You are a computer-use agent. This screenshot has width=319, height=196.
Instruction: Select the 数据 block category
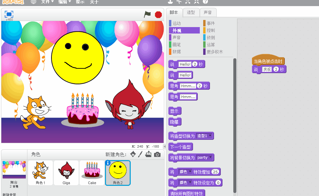[x=184, y=52]
